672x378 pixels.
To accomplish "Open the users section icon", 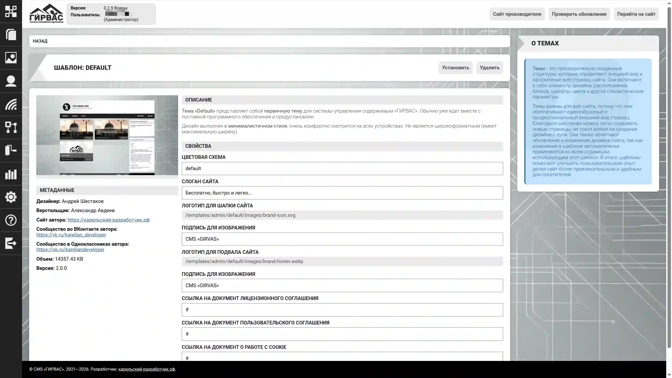I will (11, 81).
